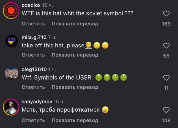Reply to sanyadymov's comment via Ответить
Image resolution: width=178 pixels, height=128 pixels.
(x=33, y=121)
